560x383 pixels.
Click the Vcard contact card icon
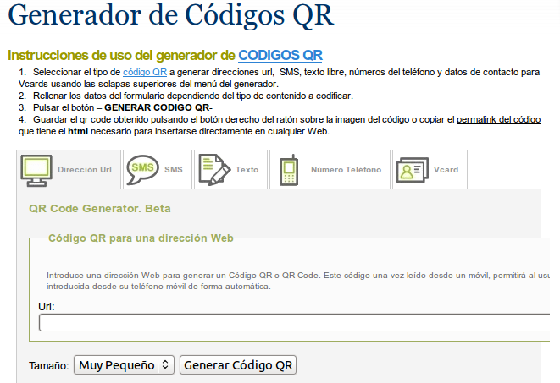pyautogui.click(x=411, y=169)
